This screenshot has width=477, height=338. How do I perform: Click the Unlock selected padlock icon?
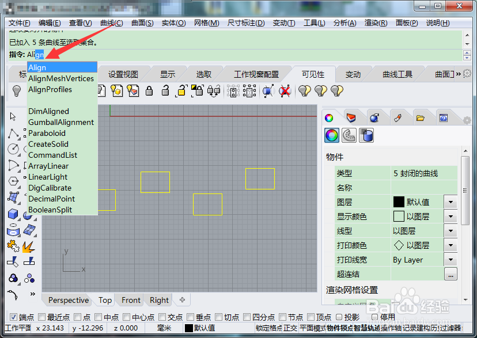point(181,90)
